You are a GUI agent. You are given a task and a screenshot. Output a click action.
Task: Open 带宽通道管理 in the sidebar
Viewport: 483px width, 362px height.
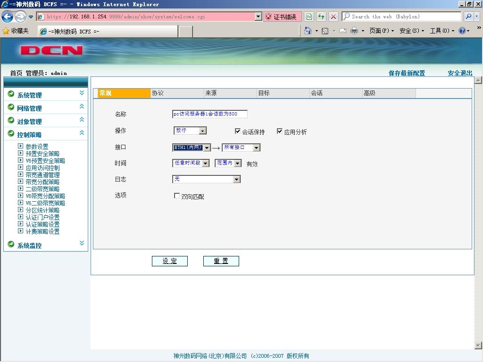[x=42, y=175]
